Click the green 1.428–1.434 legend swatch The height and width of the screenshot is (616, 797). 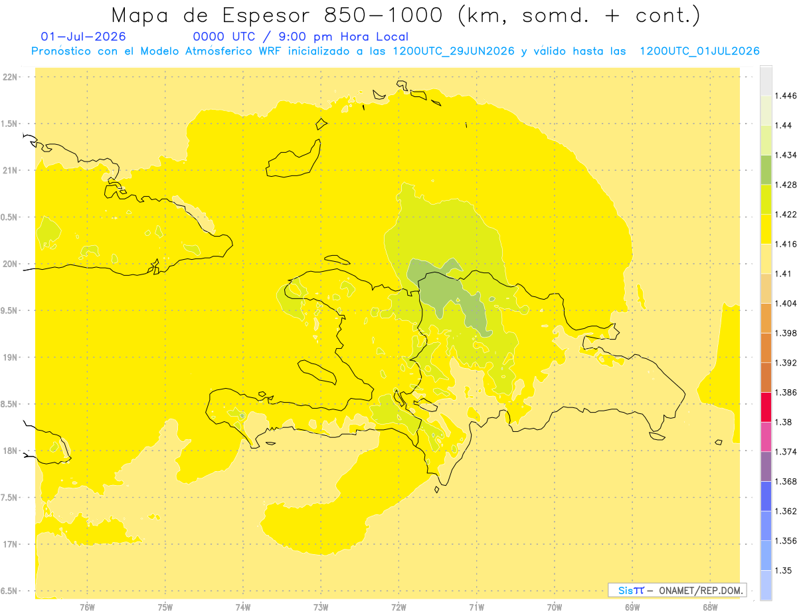click(x=766, y=170)
